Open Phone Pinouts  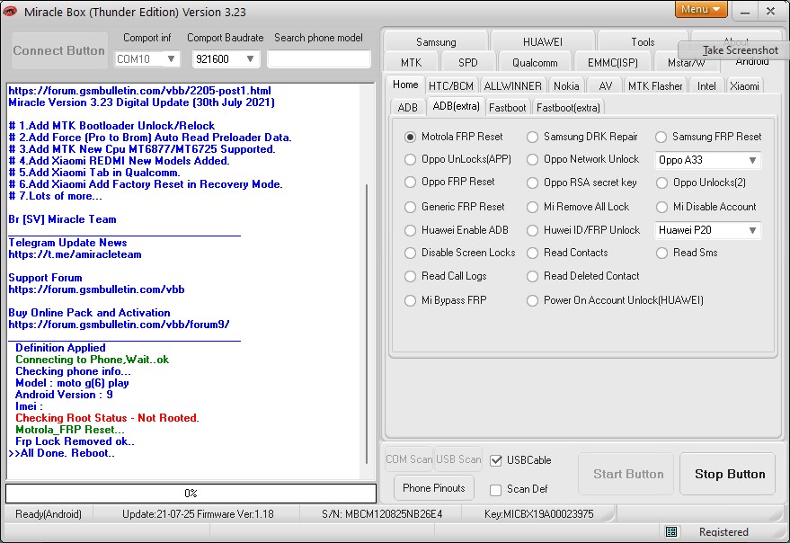[x=434, y=488]
